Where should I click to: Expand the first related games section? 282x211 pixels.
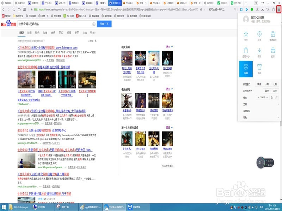(x=170, y=47)
